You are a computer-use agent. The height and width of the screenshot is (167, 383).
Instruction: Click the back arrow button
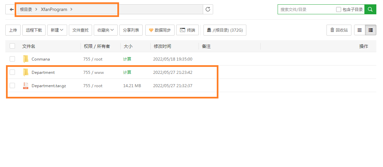click(x=12, y=9)
